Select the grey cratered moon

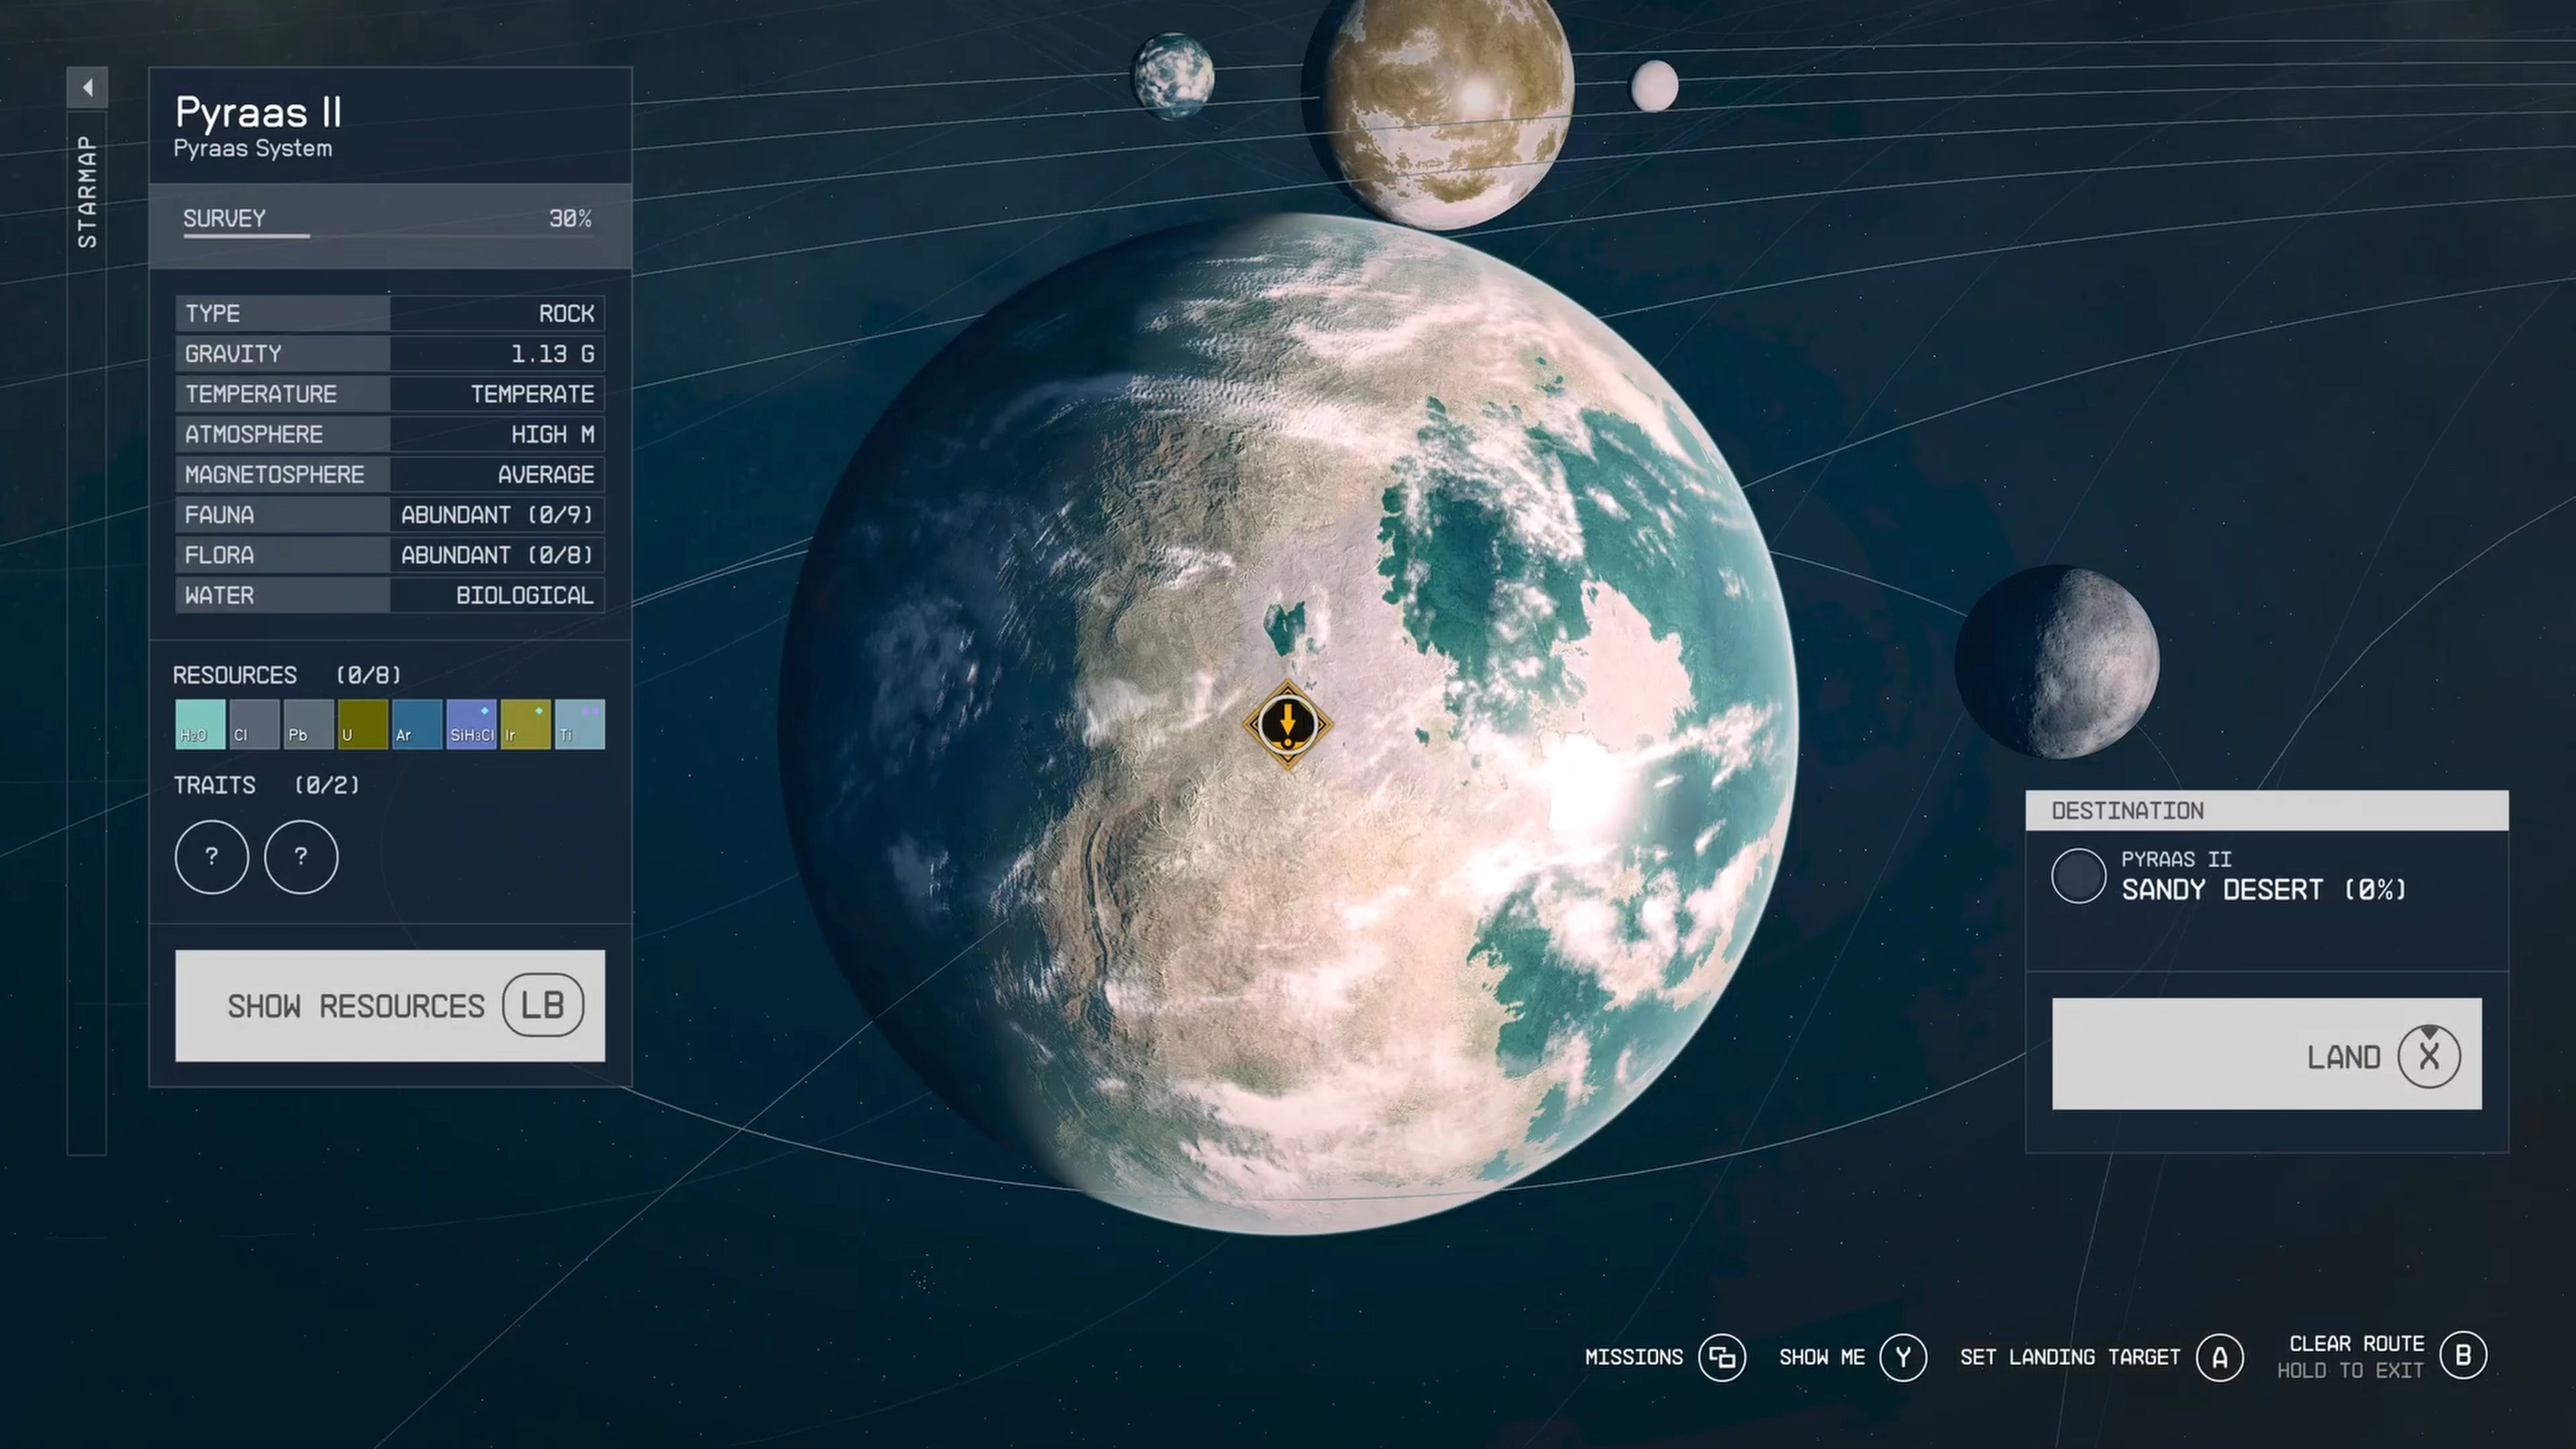point(2057,661)
